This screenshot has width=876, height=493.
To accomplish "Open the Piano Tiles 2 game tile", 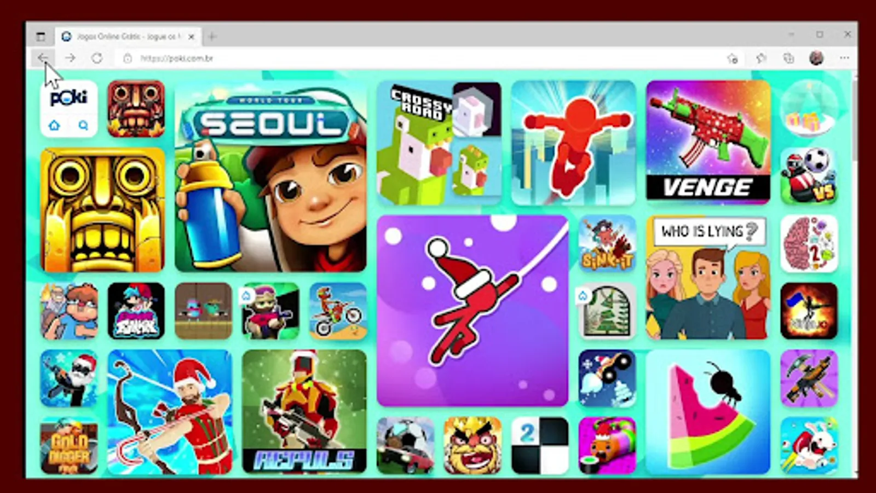I will click(540, 445).
